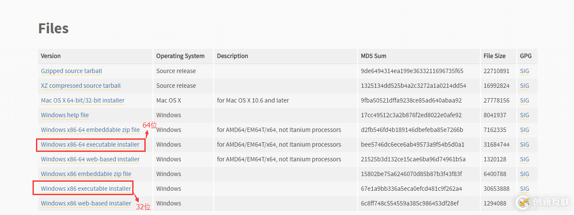Open SIG for x86-64 executable installer
The width and height of the screenshot is (574, 215).
point(524,144)
